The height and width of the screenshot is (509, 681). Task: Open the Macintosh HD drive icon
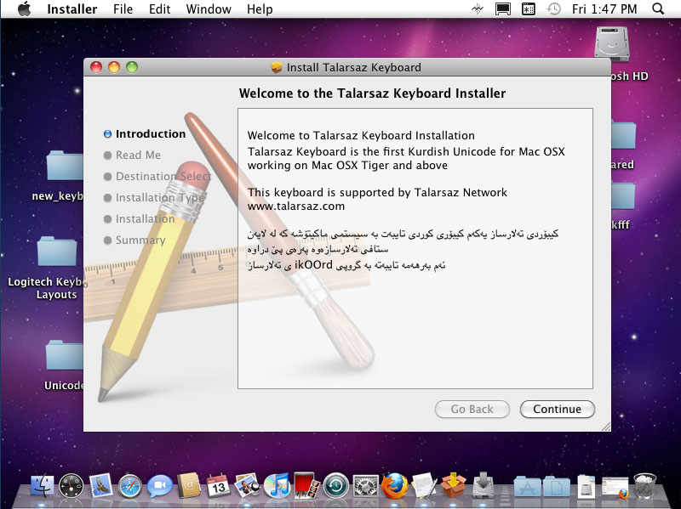[612, 44]
